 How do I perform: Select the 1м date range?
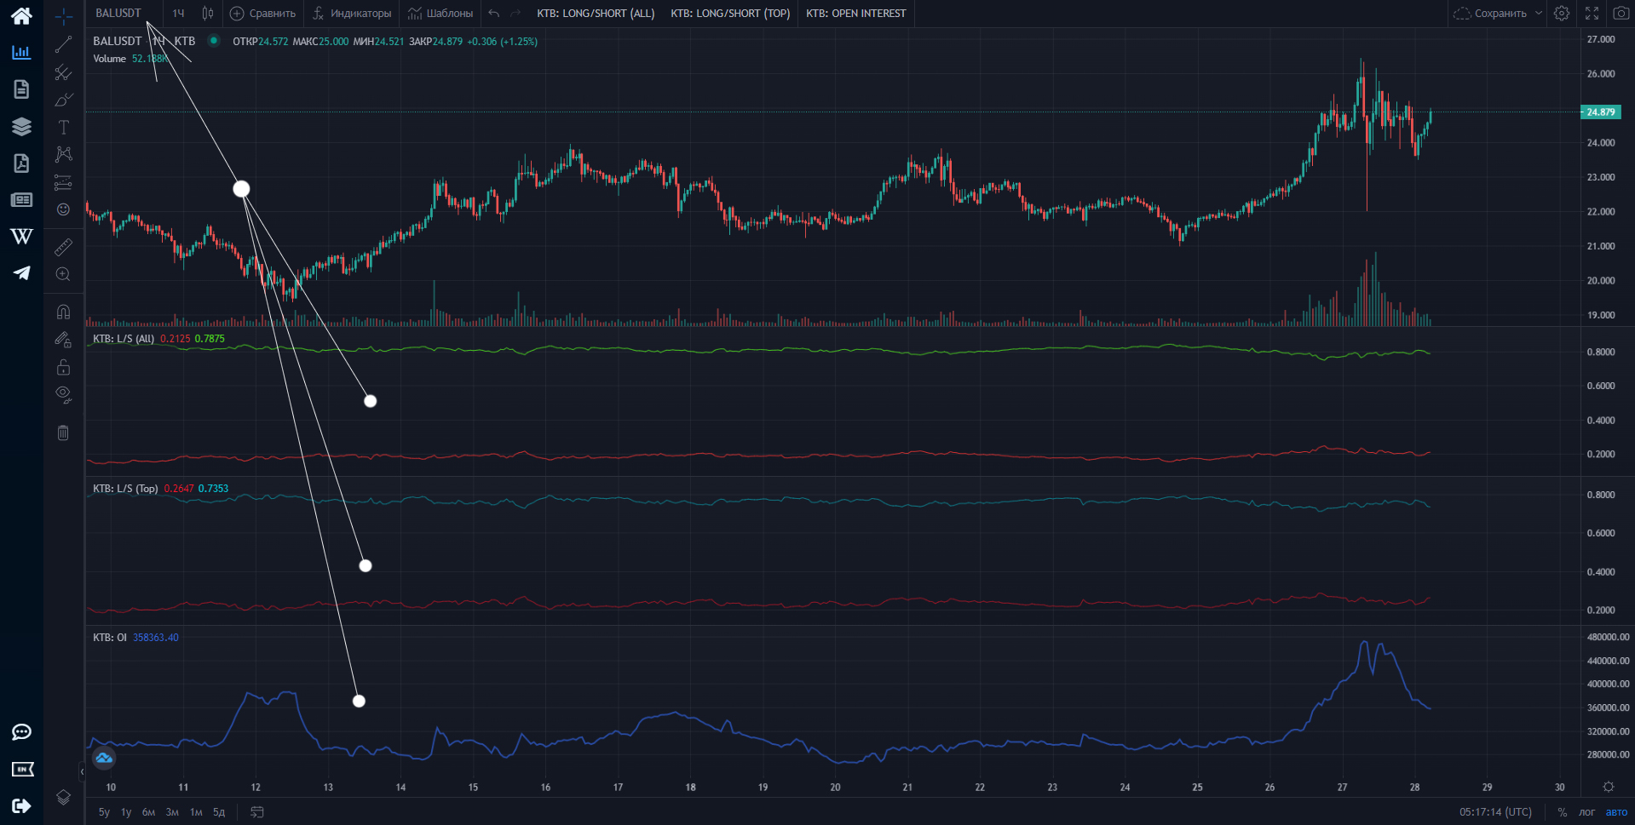click(x=196, y=812)
